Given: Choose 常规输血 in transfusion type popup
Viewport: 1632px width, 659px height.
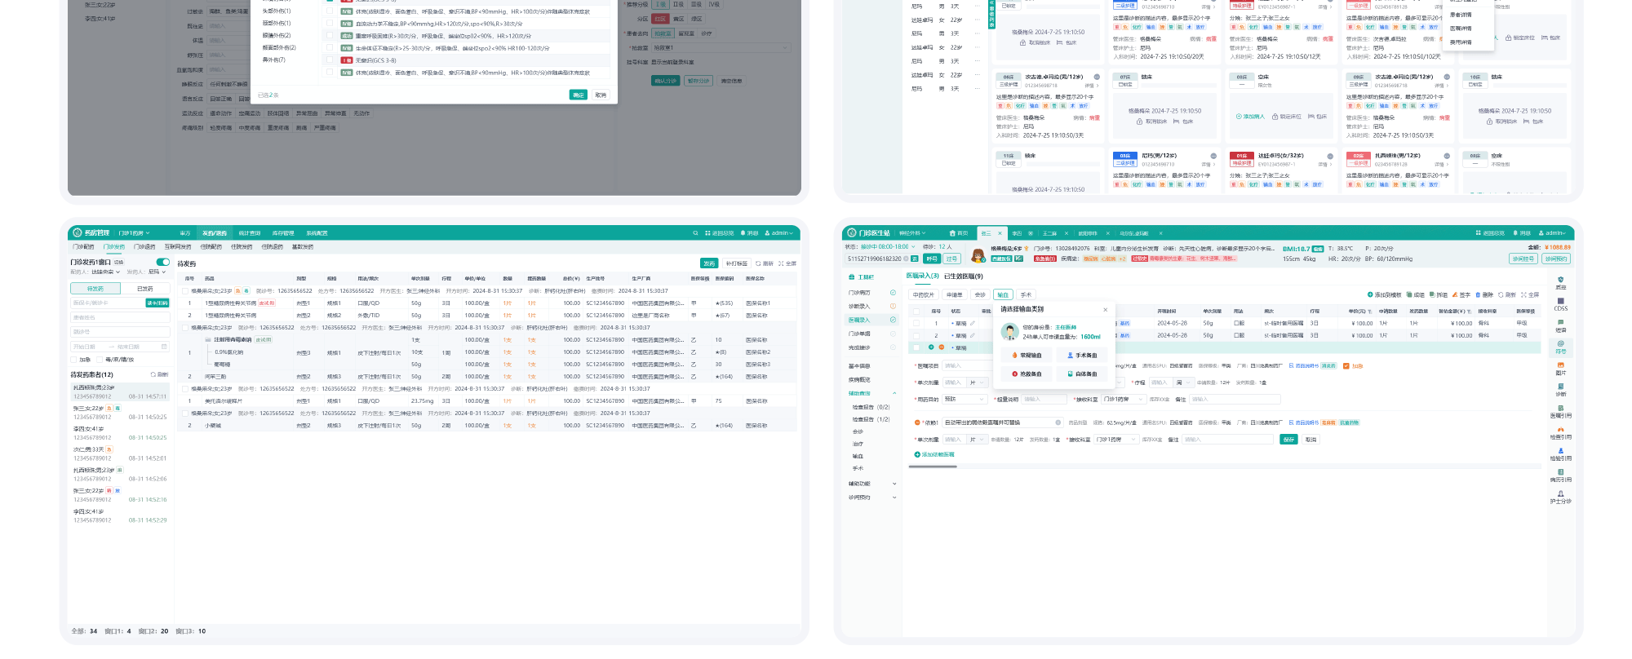Looking at the screenshot, I should (x=1027, y=356).
